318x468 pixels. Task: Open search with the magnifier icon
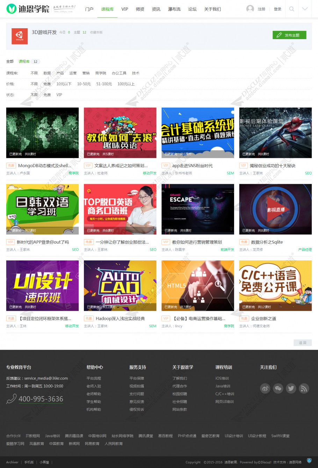tap(292, 9)
